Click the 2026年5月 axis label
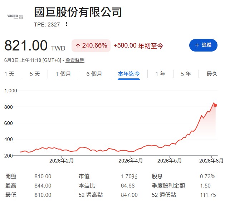The width and height of the screenshot is (225, 204). (x=170, y=161)
